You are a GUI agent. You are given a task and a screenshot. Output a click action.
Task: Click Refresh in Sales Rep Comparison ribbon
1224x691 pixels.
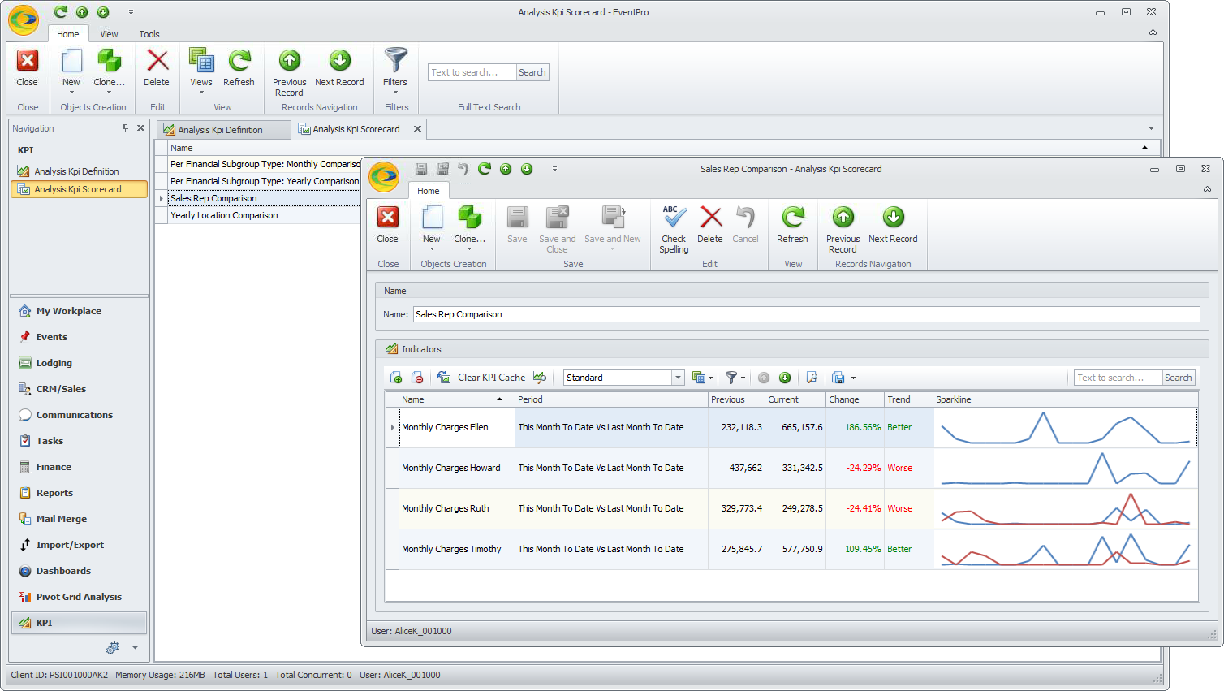click(x=792, y=225)
